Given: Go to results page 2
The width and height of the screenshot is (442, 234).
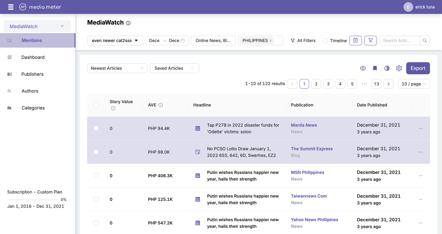Looking at the screenshot, I should 316,84.
